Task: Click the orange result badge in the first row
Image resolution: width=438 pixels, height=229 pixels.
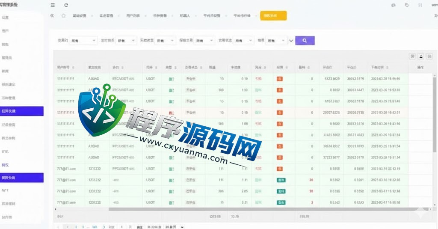Action: [x=280, y=79]
